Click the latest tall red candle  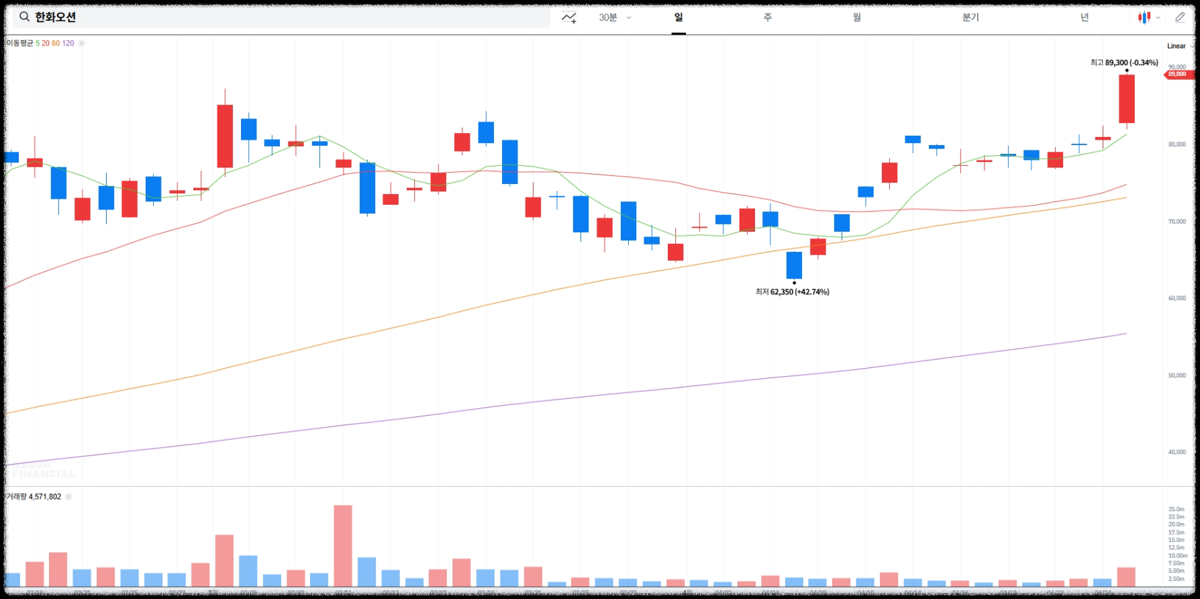click(1127, 99)
